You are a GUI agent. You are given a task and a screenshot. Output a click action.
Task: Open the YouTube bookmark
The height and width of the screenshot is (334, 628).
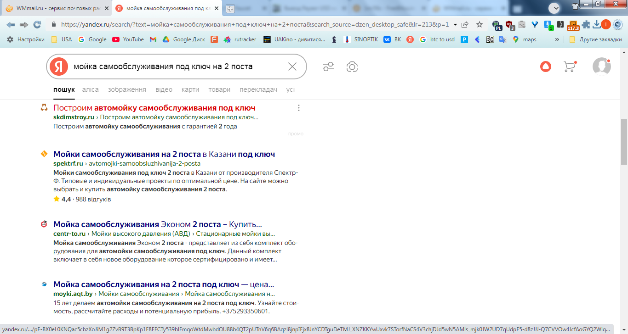[128, 39]
